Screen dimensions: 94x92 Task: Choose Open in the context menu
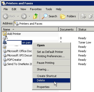51,45
